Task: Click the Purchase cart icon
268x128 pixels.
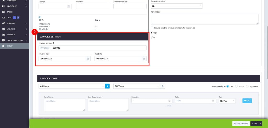Action: tap(3, 1)
